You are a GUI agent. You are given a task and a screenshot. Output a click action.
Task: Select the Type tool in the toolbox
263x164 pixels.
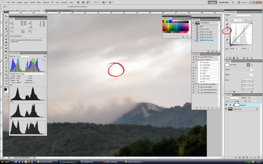[x=6, y=65]
